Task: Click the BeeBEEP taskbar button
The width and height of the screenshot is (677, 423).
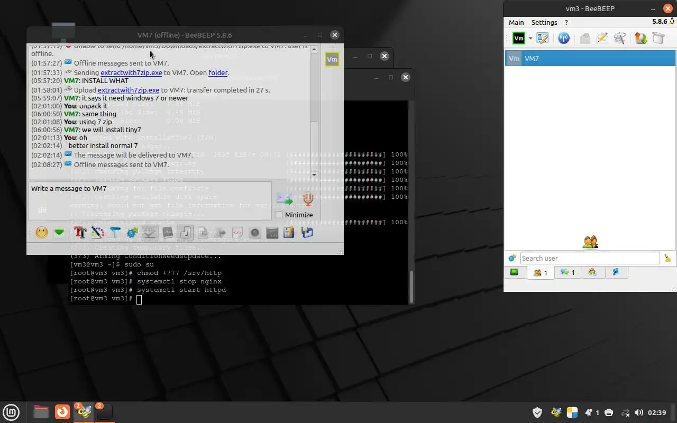Action: tap(84, 411)
